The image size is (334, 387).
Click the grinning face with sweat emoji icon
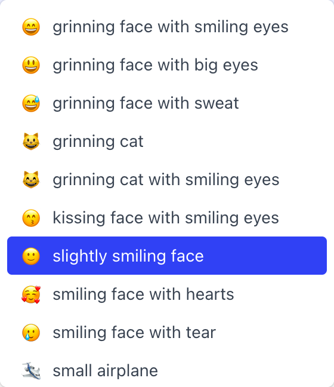point(31,103)
